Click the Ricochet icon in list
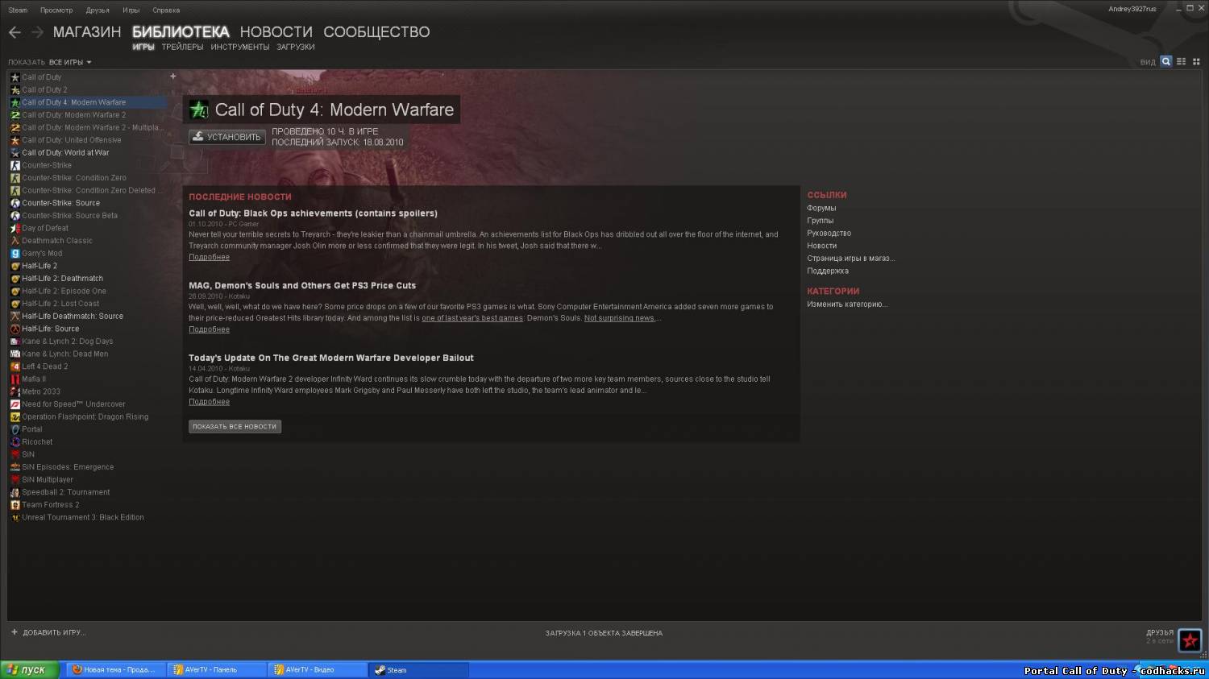 [x=15, y=441]
